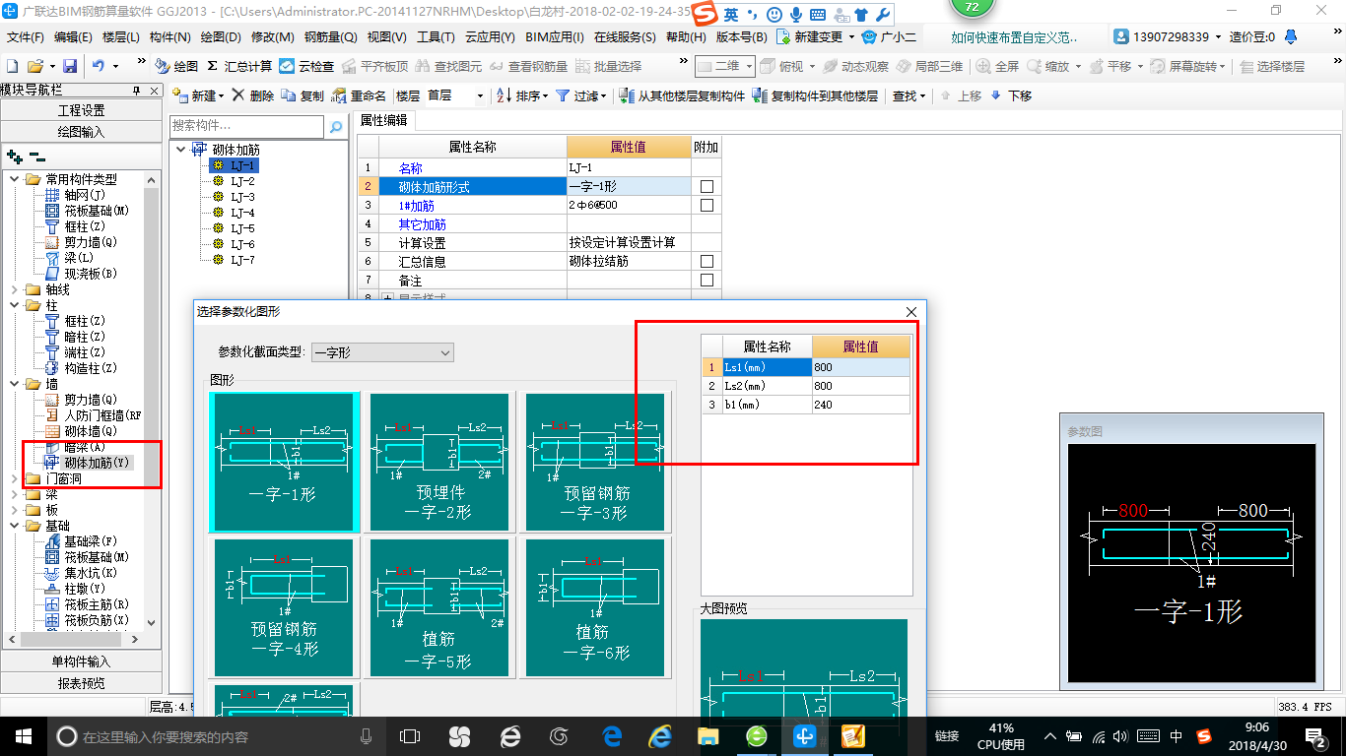Tick the 附加 checkbox for 汇总信息
The height and width of the screenshot is (756, 1346).
pos(707,261)
